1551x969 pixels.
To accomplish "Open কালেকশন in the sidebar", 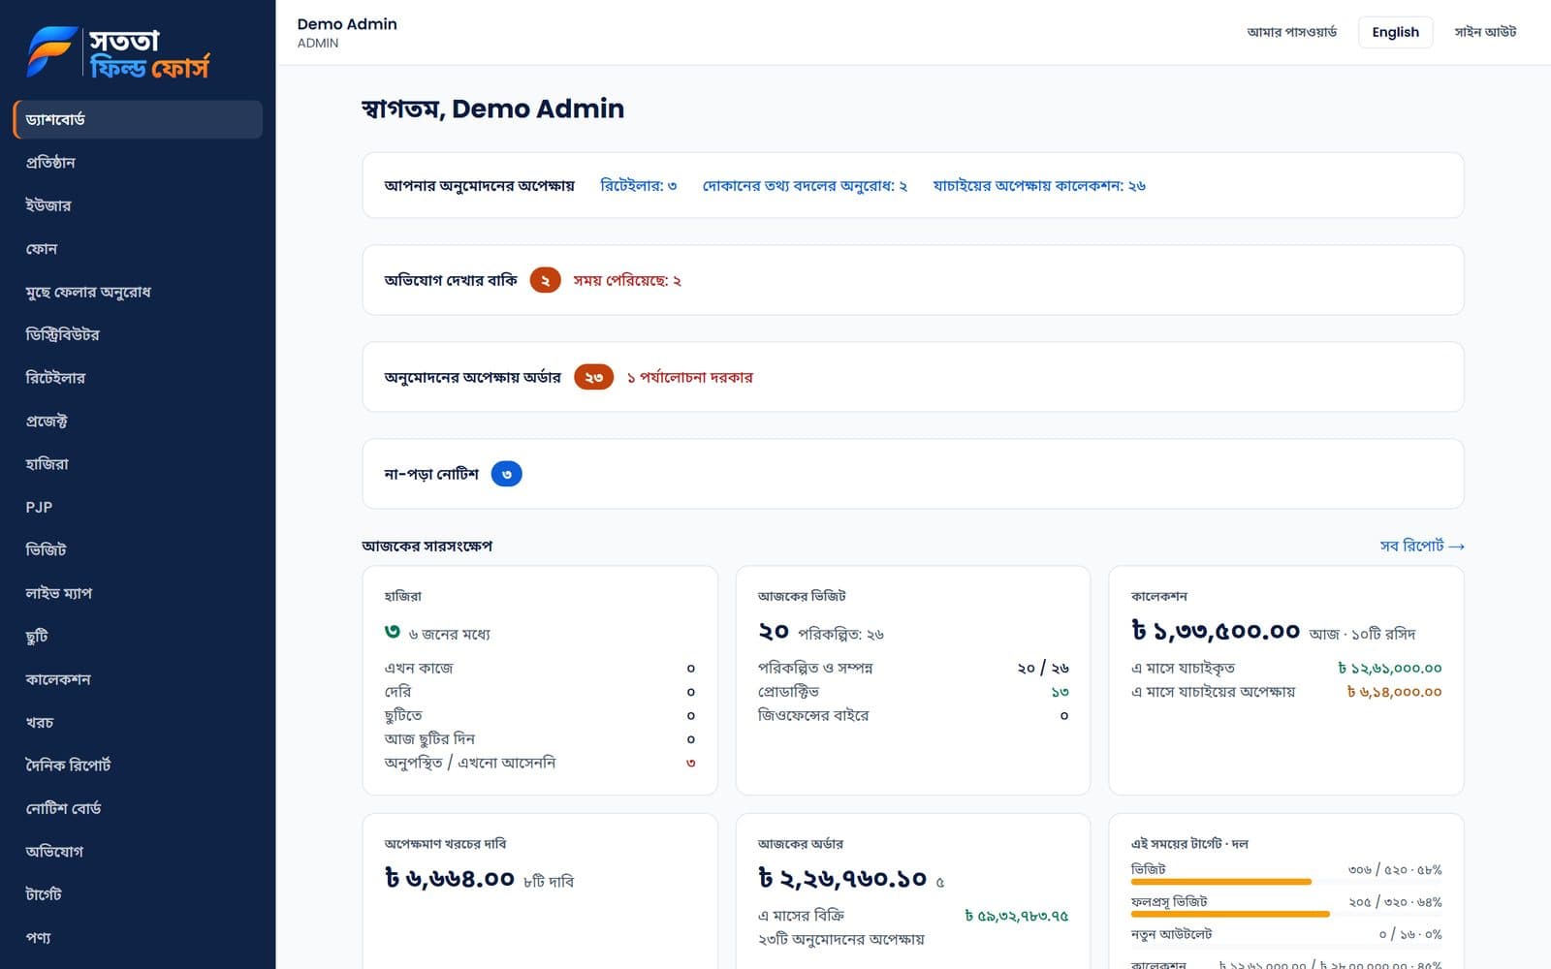I will (x=138, y=679).
